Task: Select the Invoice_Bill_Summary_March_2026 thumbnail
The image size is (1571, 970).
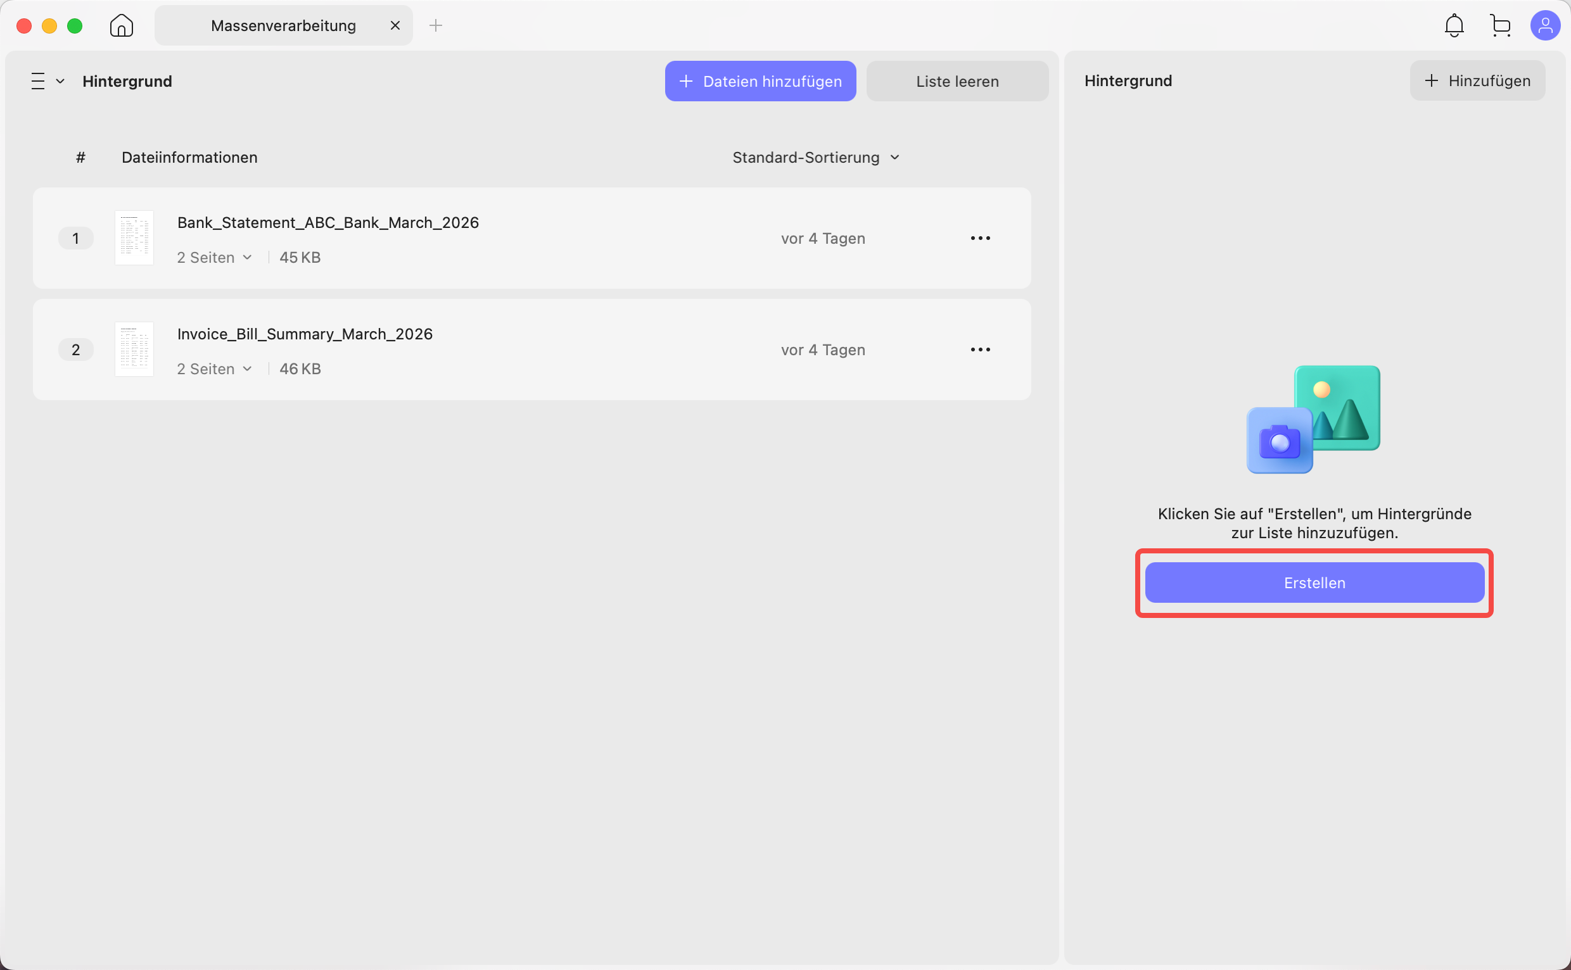Action: pos(134,350)
